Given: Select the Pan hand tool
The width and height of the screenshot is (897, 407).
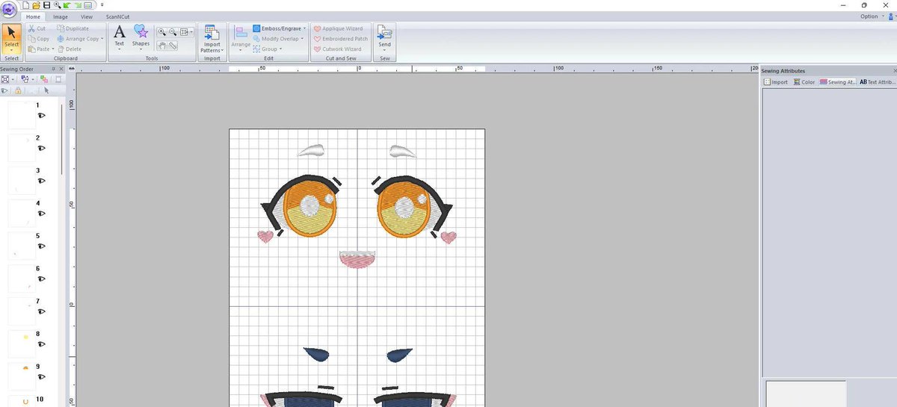Looking at the screenshot, I should (162, 46).
